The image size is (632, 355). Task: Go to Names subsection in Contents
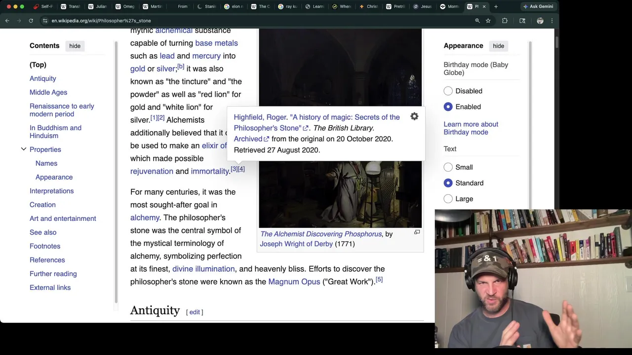[46, 163]
